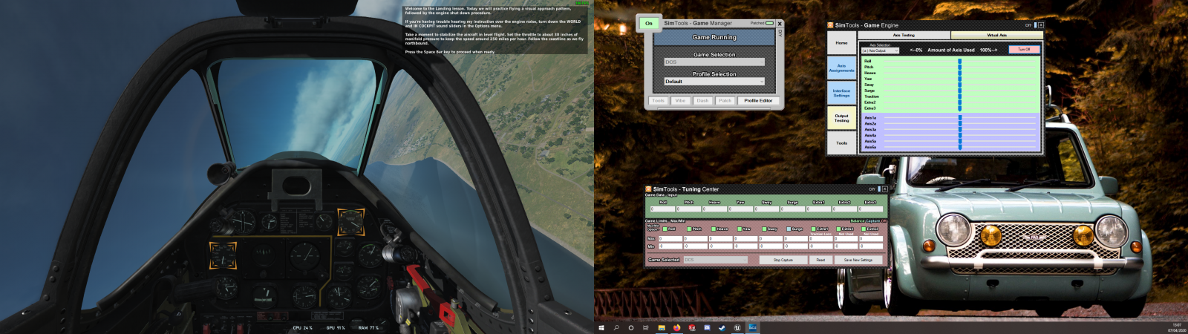Open Home section in Game Engine

tap(841, 43)
